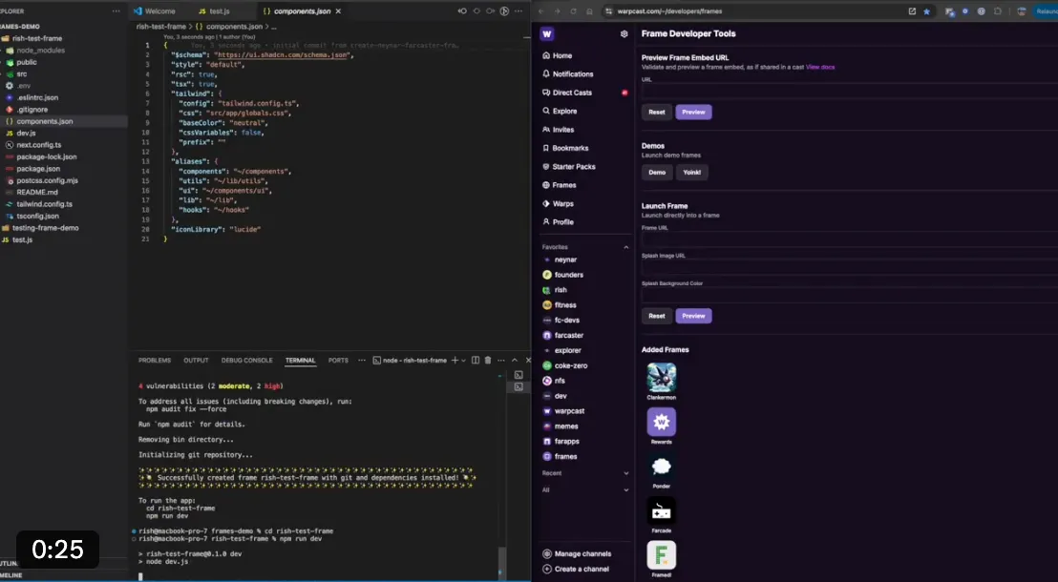The width and height of the screenshot is (1058, 582).
Task: Close the components.json editor tab
Action: [x=338, y=11]
